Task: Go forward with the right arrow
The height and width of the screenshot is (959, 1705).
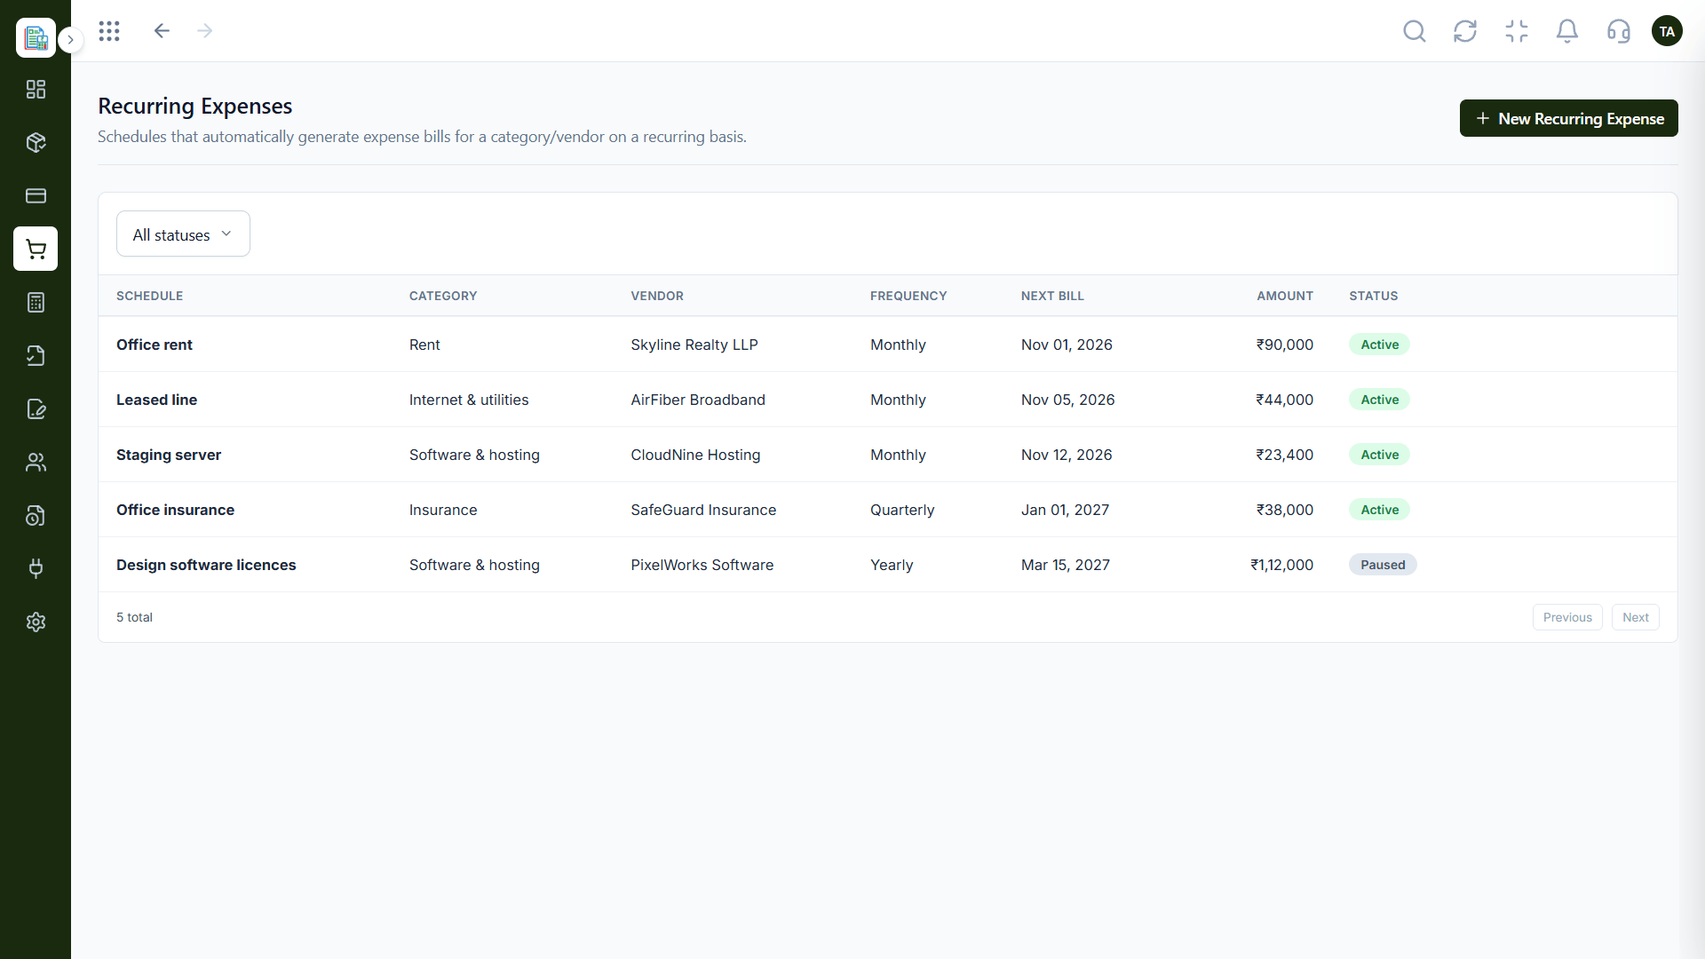Action: coord(205,31)
